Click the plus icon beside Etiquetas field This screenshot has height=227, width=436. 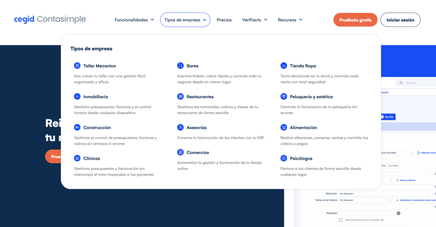tap(399, 213)
